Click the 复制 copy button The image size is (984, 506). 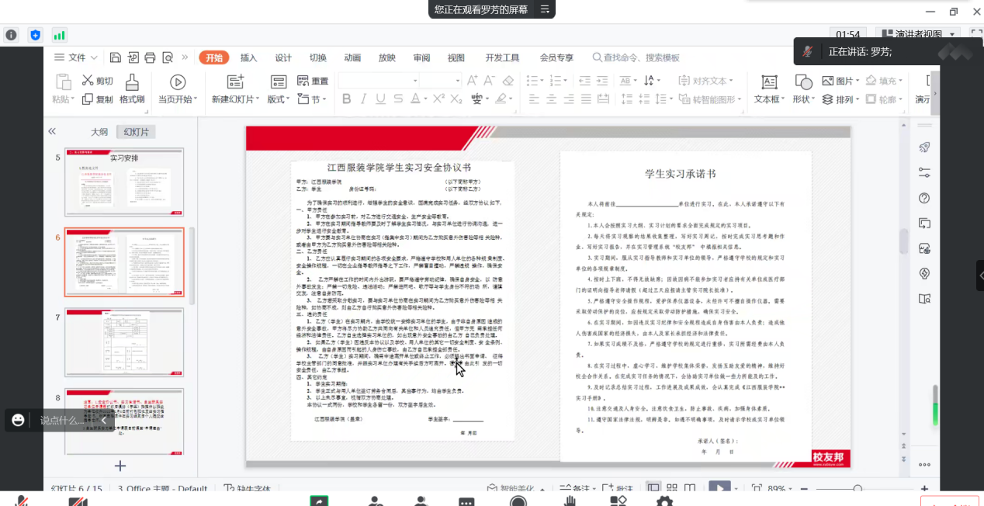pyautogui.click(x=98, y=99)
